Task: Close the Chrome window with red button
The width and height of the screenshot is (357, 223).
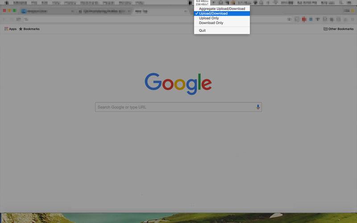Action: click(4, 10)
